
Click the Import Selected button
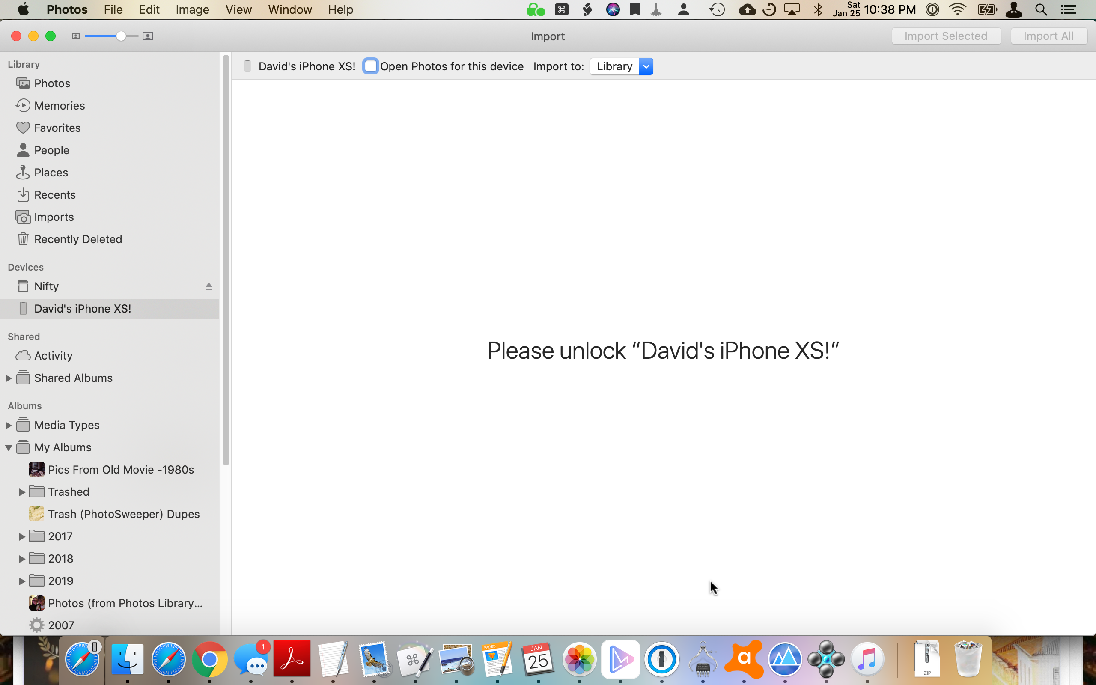(946, 36)
